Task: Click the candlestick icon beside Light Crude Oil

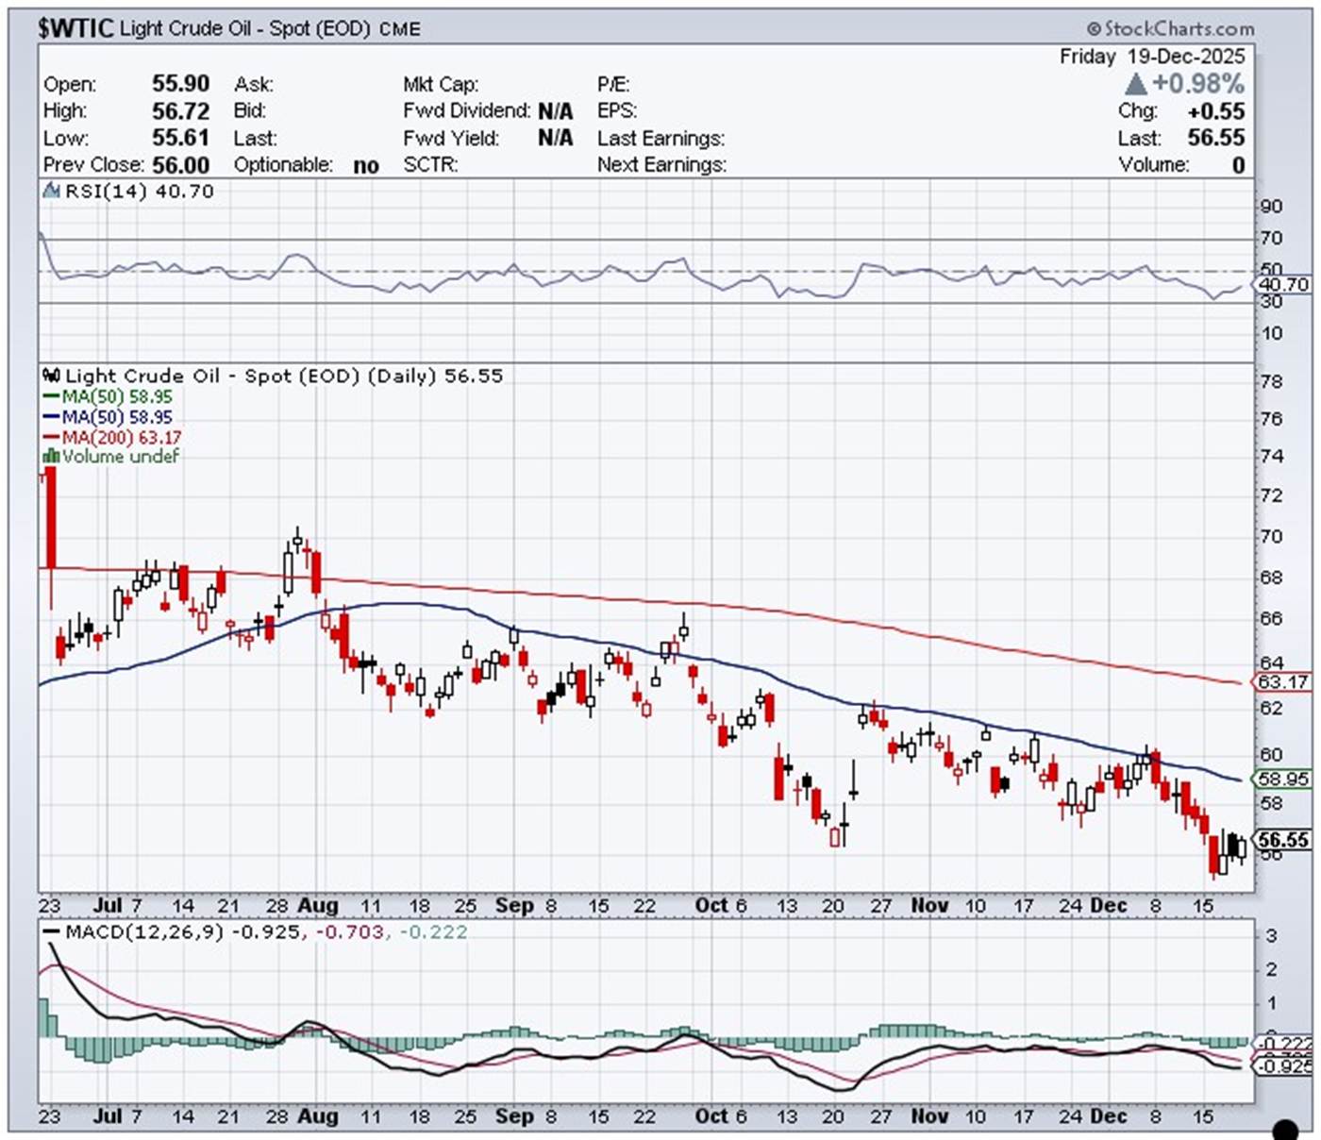Action: click(52, 376)
